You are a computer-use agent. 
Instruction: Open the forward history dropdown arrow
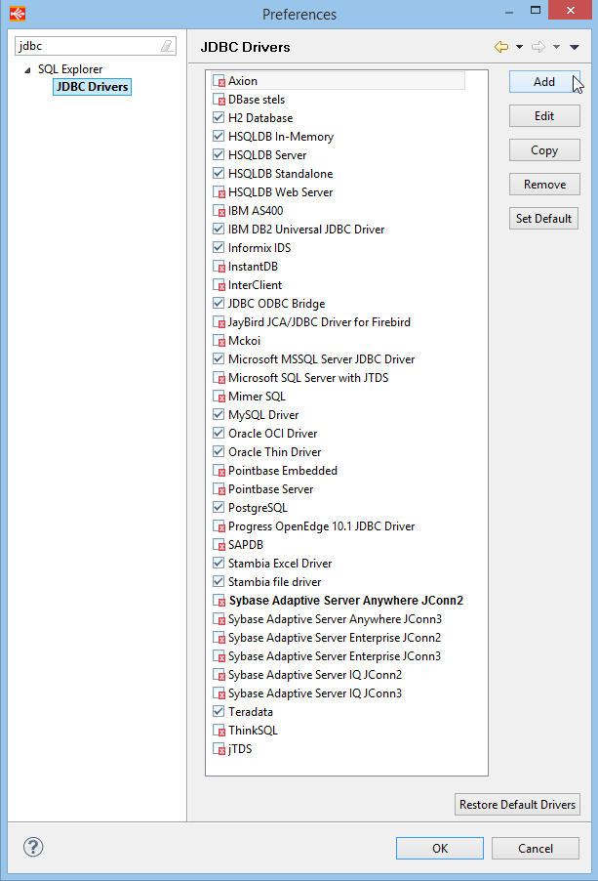coord(556,47)
